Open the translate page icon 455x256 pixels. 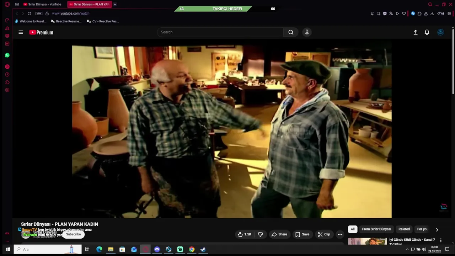(391, 14)
